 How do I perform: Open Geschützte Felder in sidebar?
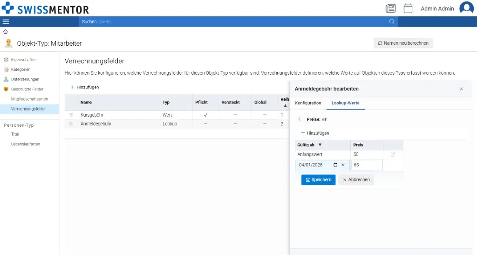[x=27, y=89]
